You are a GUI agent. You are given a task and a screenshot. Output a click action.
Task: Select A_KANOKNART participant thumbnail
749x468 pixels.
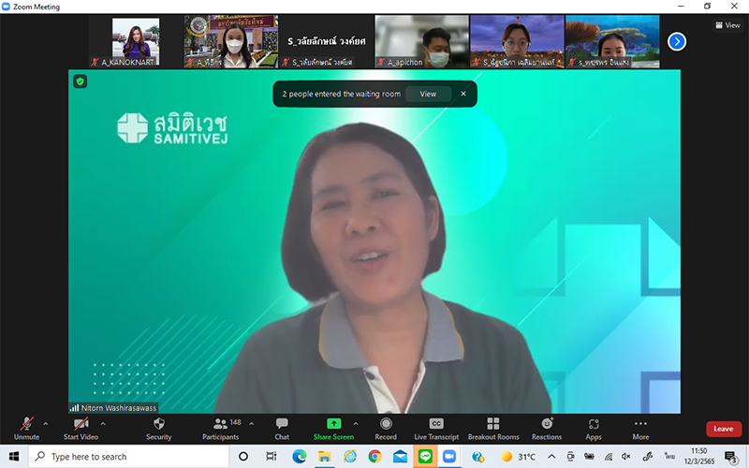pos(136,41)
